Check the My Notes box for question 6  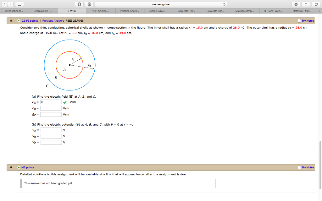[299, 167]
